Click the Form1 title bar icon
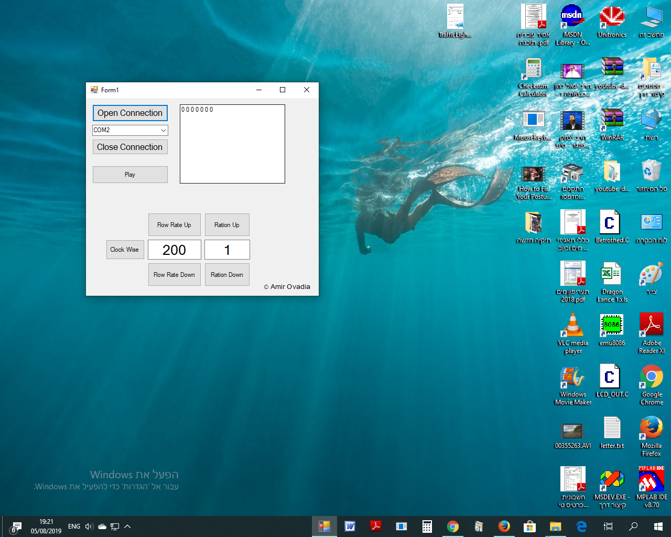Screen dimensions: 671x537 click(94, 90)
